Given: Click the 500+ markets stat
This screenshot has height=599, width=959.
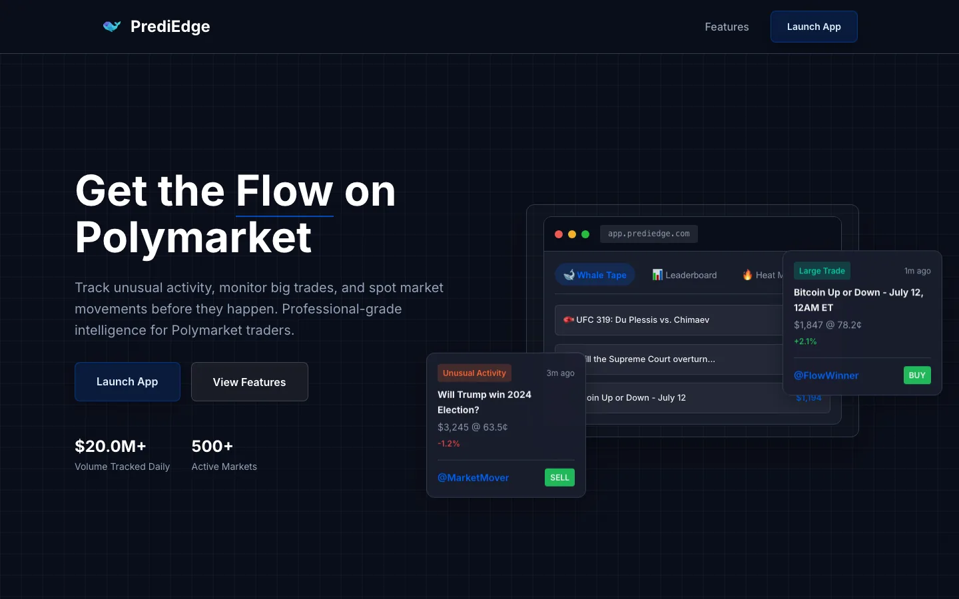Looking at the screenshot, I should 212,446.
